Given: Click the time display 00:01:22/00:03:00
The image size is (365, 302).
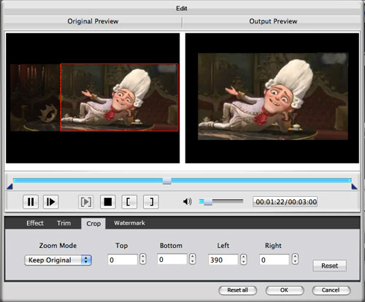Looking at the screenshot, I should pos(285,202).
